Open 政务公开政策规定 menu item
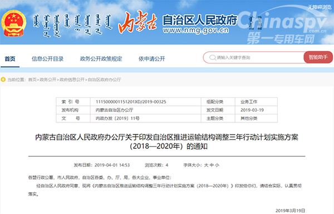334x214 pixels. 101,59
